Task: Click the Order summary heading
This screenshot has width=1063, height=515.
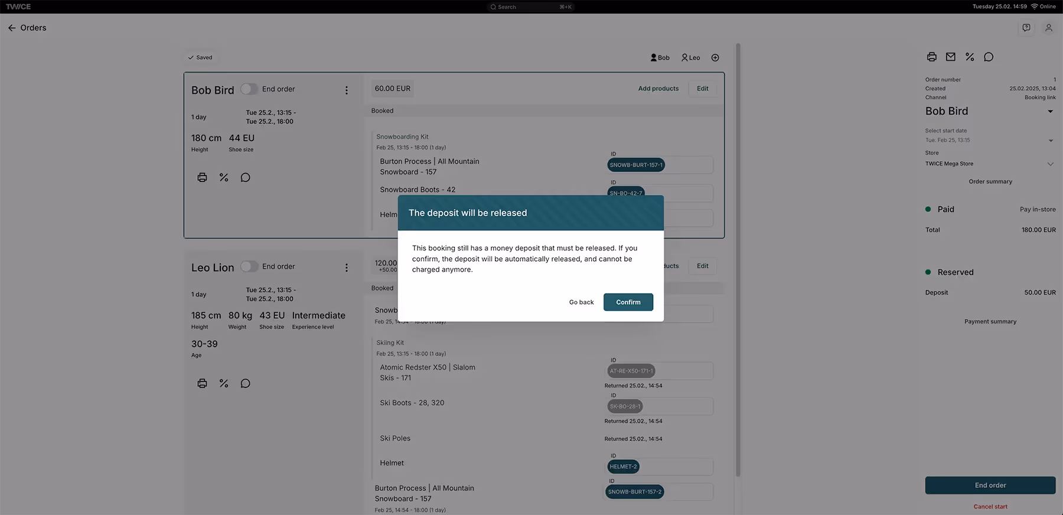Action: (990, 182)
